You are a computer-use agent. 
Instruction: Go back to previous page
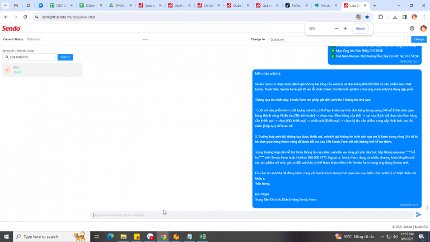point(6,17)
